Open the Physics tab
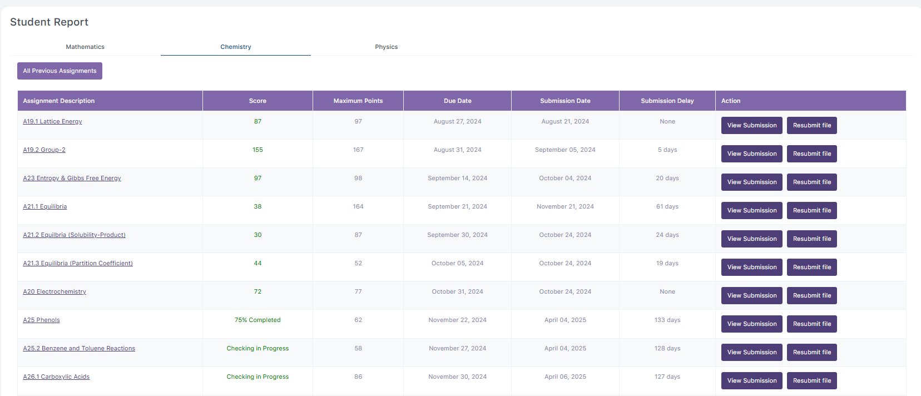The height and width of the screenshot is (396, 921). [x=386, y=47]
